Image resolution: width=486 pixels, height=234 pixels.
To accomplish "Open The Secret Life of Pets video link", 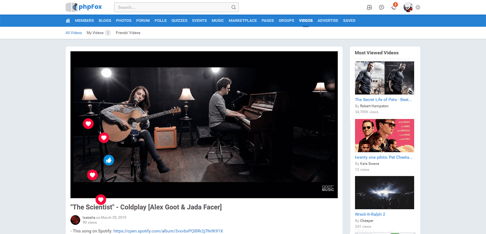I will click(x=383, y=100).
